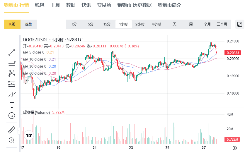This screenshot has width=245, height=153.
Task: Open the emoji icons tool
Action: point(12,116)
